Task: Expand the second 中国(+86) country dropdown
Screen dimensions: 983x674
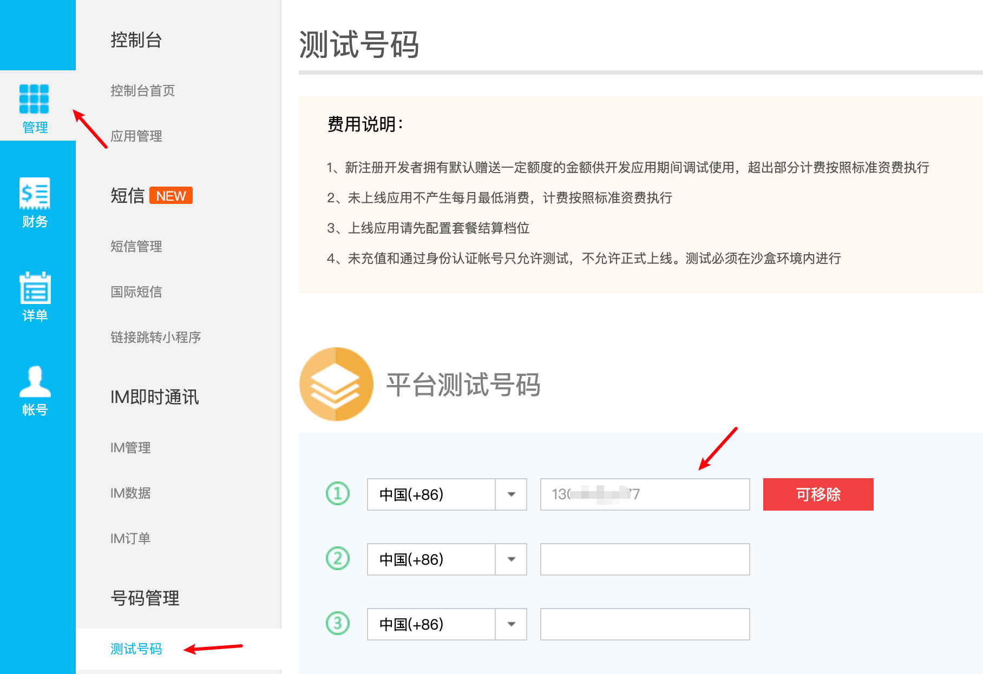Action: pos(511,559)
